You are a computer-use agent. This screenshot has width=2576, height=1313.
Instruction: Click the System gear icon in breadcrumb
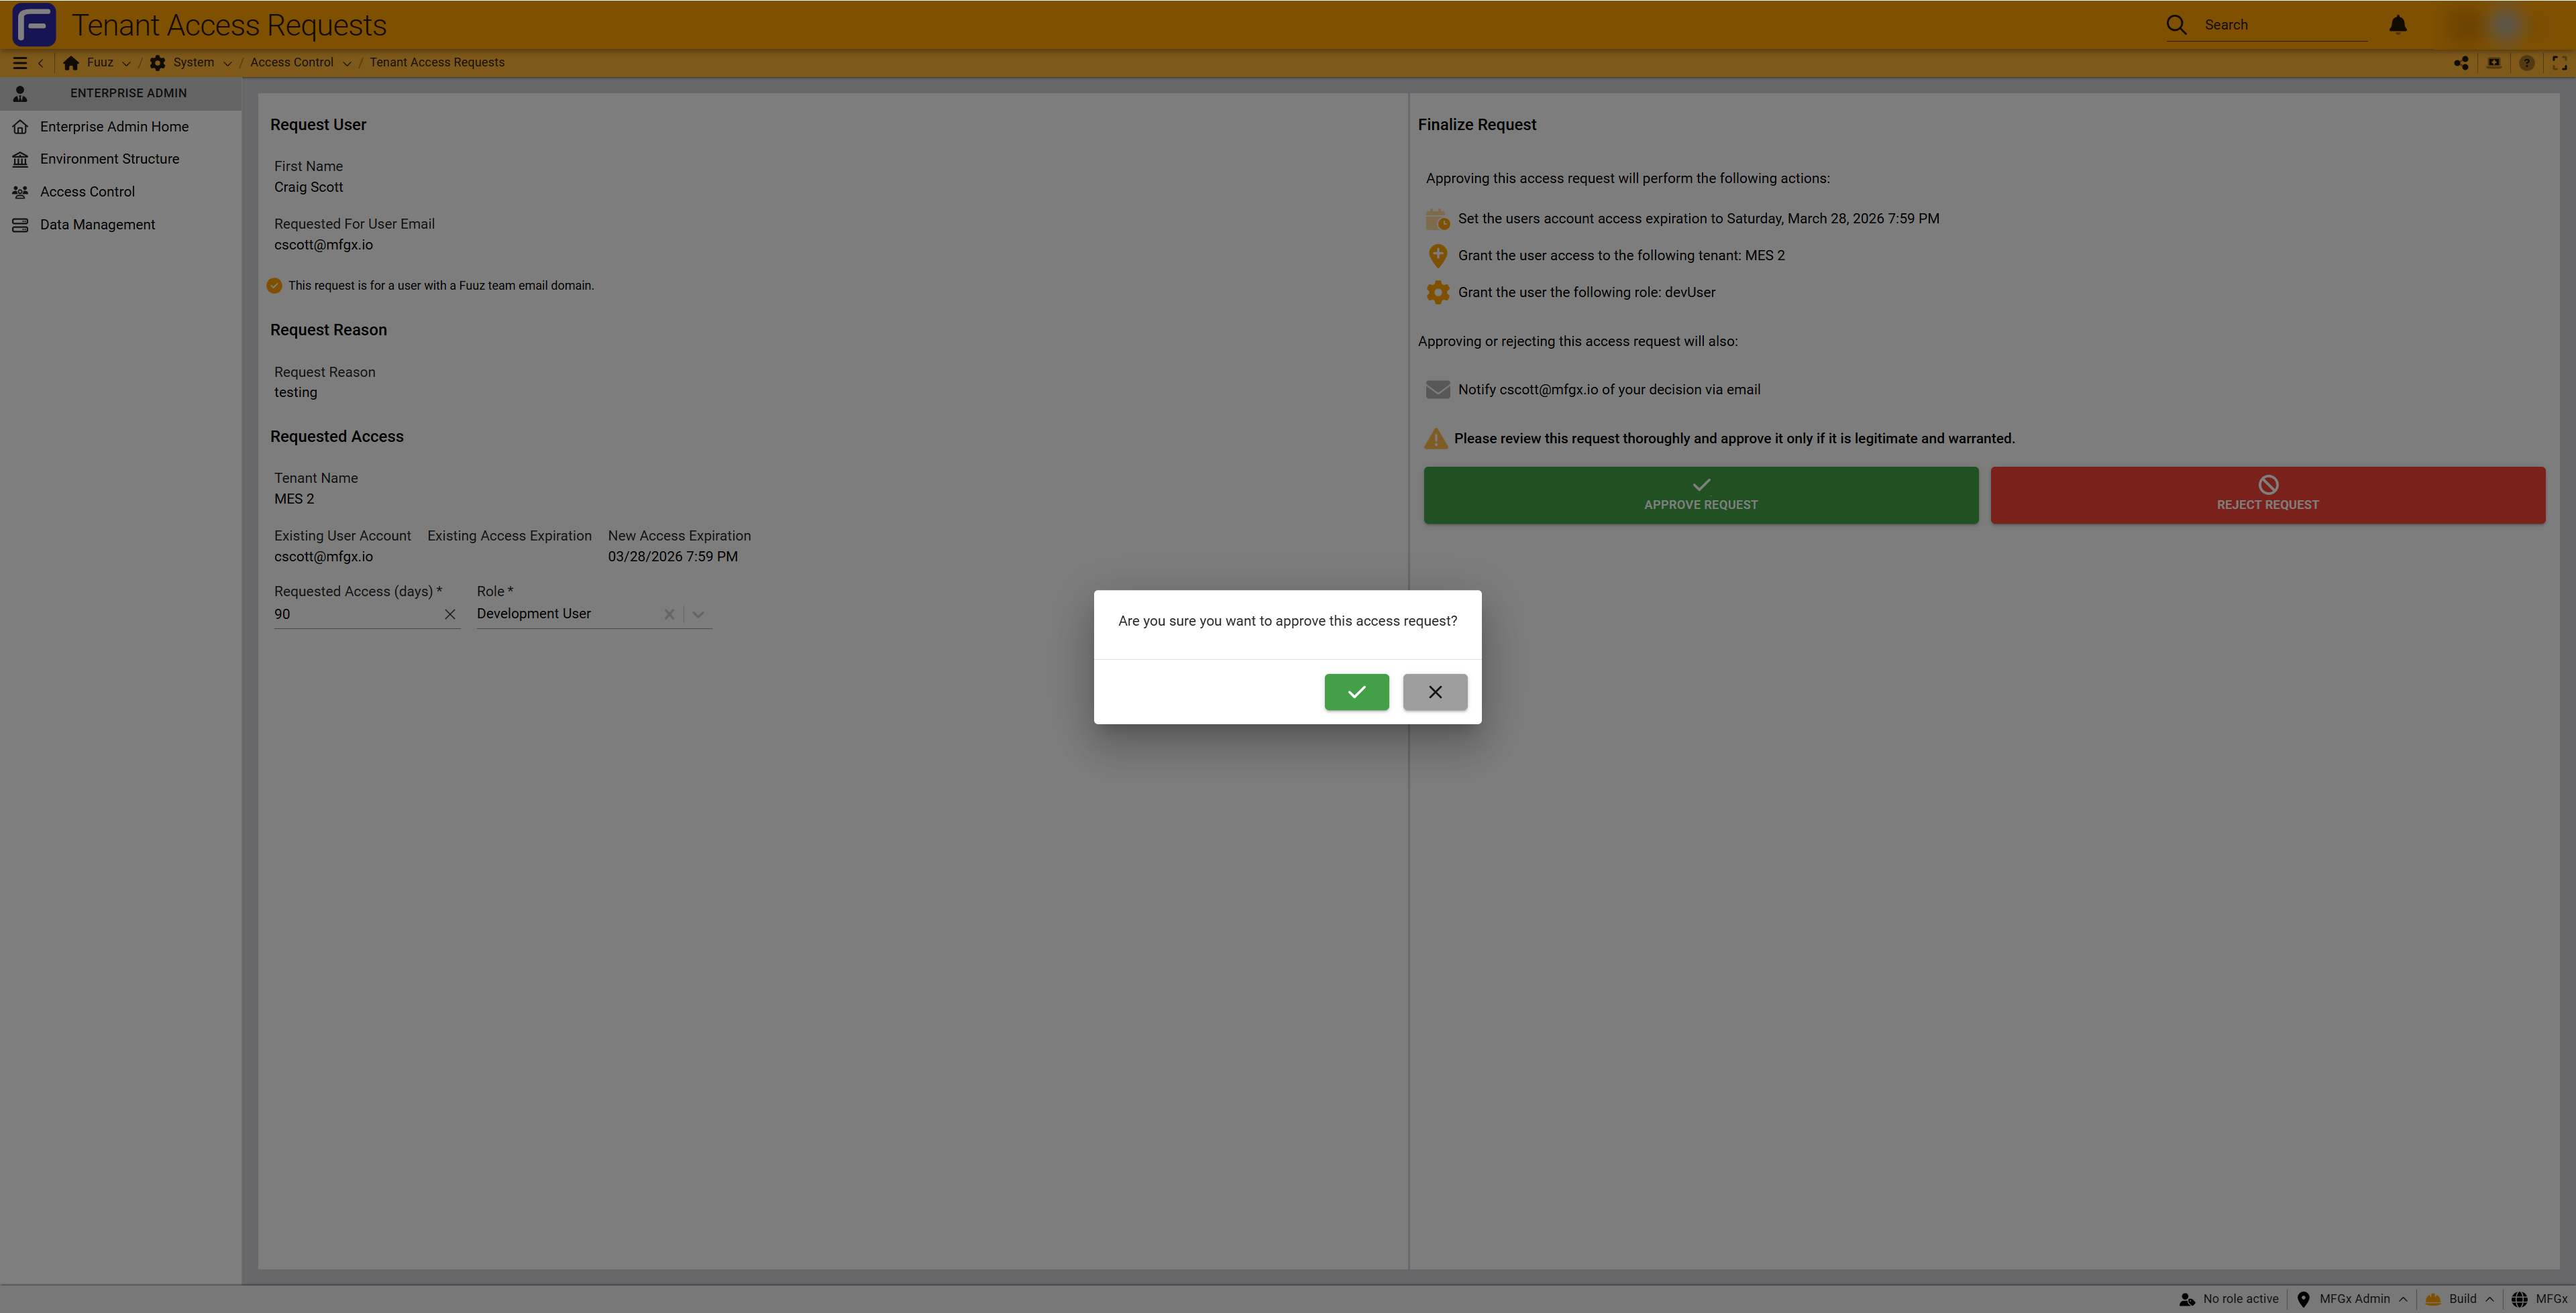point(158,62)
